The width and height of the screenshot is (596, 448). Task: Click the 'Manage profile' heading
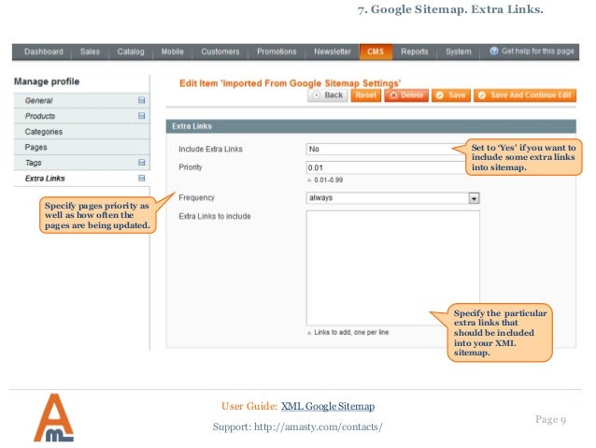(47, 81)
